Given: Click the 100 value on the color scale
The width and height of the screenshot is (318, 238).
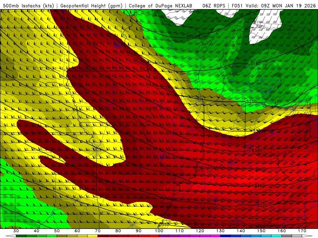Looking at the screenshot, I should [159, 231].
